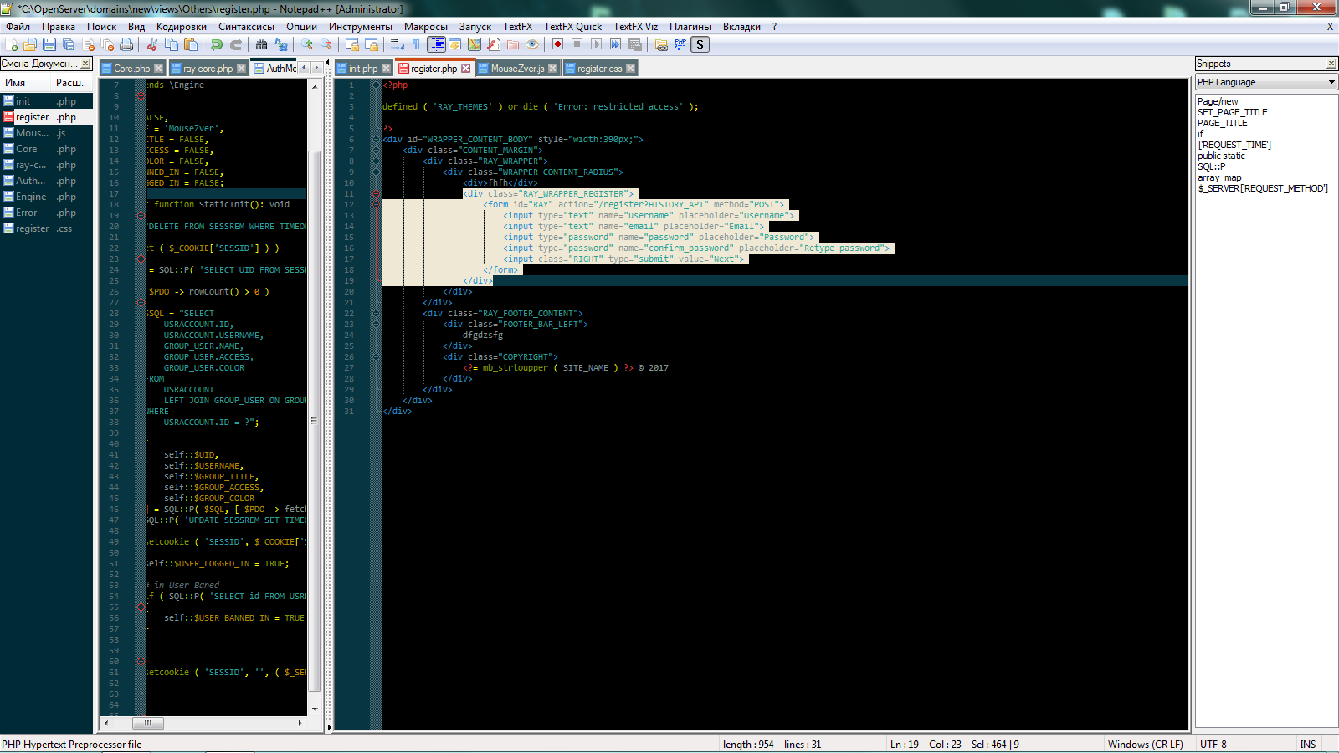Collapse the form fold at line 12
Image resolution: width=1339 pixels, height=753 pixels.
coord(376,204)
